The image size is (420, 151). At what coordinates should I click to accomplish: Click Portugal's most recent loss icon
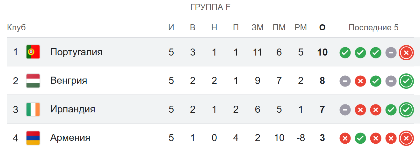pos(406,52)
